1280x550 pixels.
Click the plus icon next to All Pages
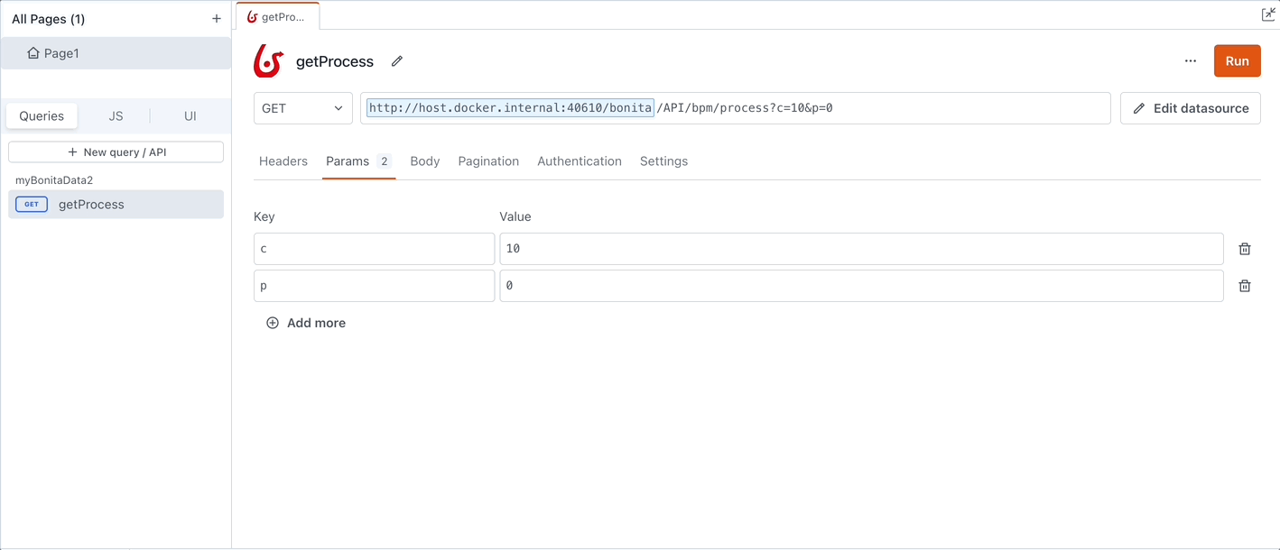[x=216, y=19]
